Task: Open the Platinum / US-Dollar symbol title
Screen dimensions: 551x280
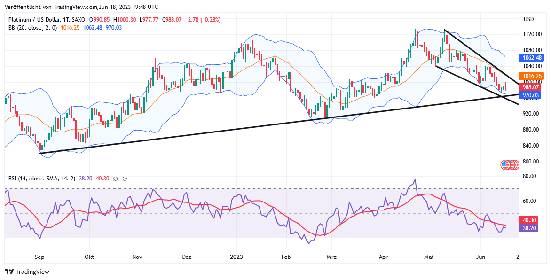Action: click(39, 20)
